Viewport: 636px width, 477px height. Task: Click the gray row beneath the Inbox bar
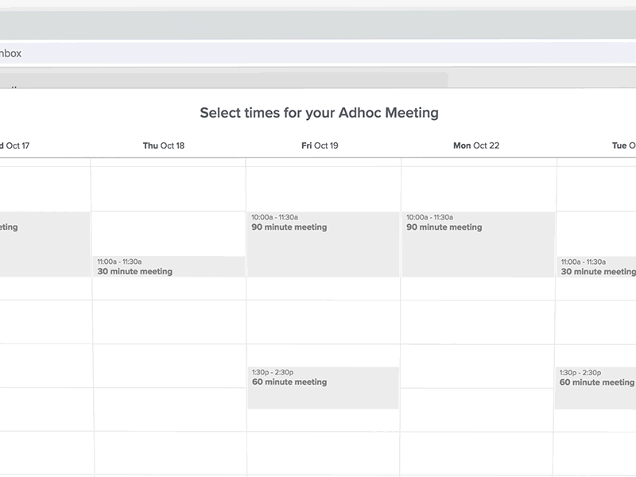click(223, 80)
